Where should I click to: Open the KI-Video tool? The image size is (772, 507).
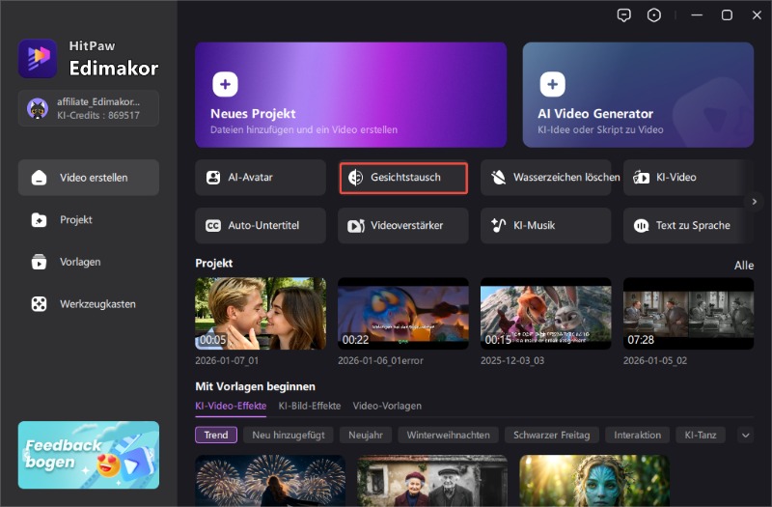click(688, 178)
